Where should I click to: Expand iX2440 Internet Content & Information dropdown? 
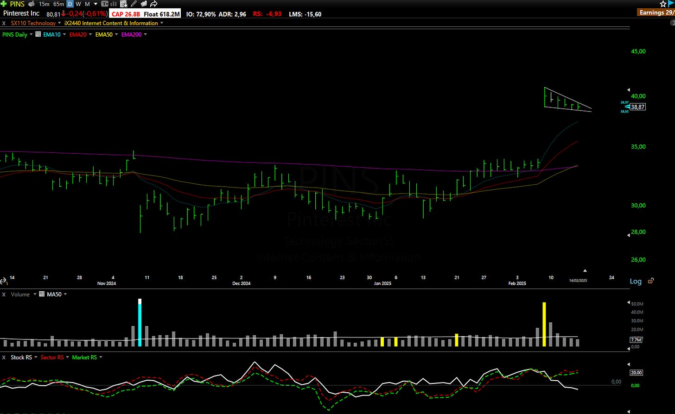point(162,23)
